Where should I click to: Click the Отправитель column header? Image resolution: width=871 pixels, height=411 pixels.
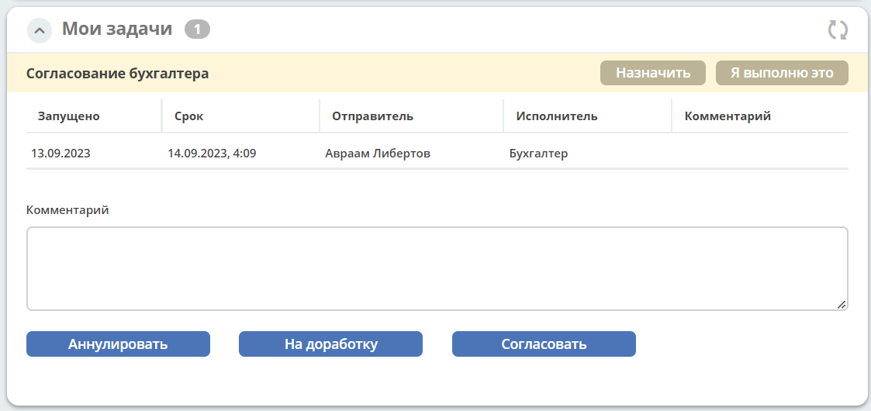(373, 116)
